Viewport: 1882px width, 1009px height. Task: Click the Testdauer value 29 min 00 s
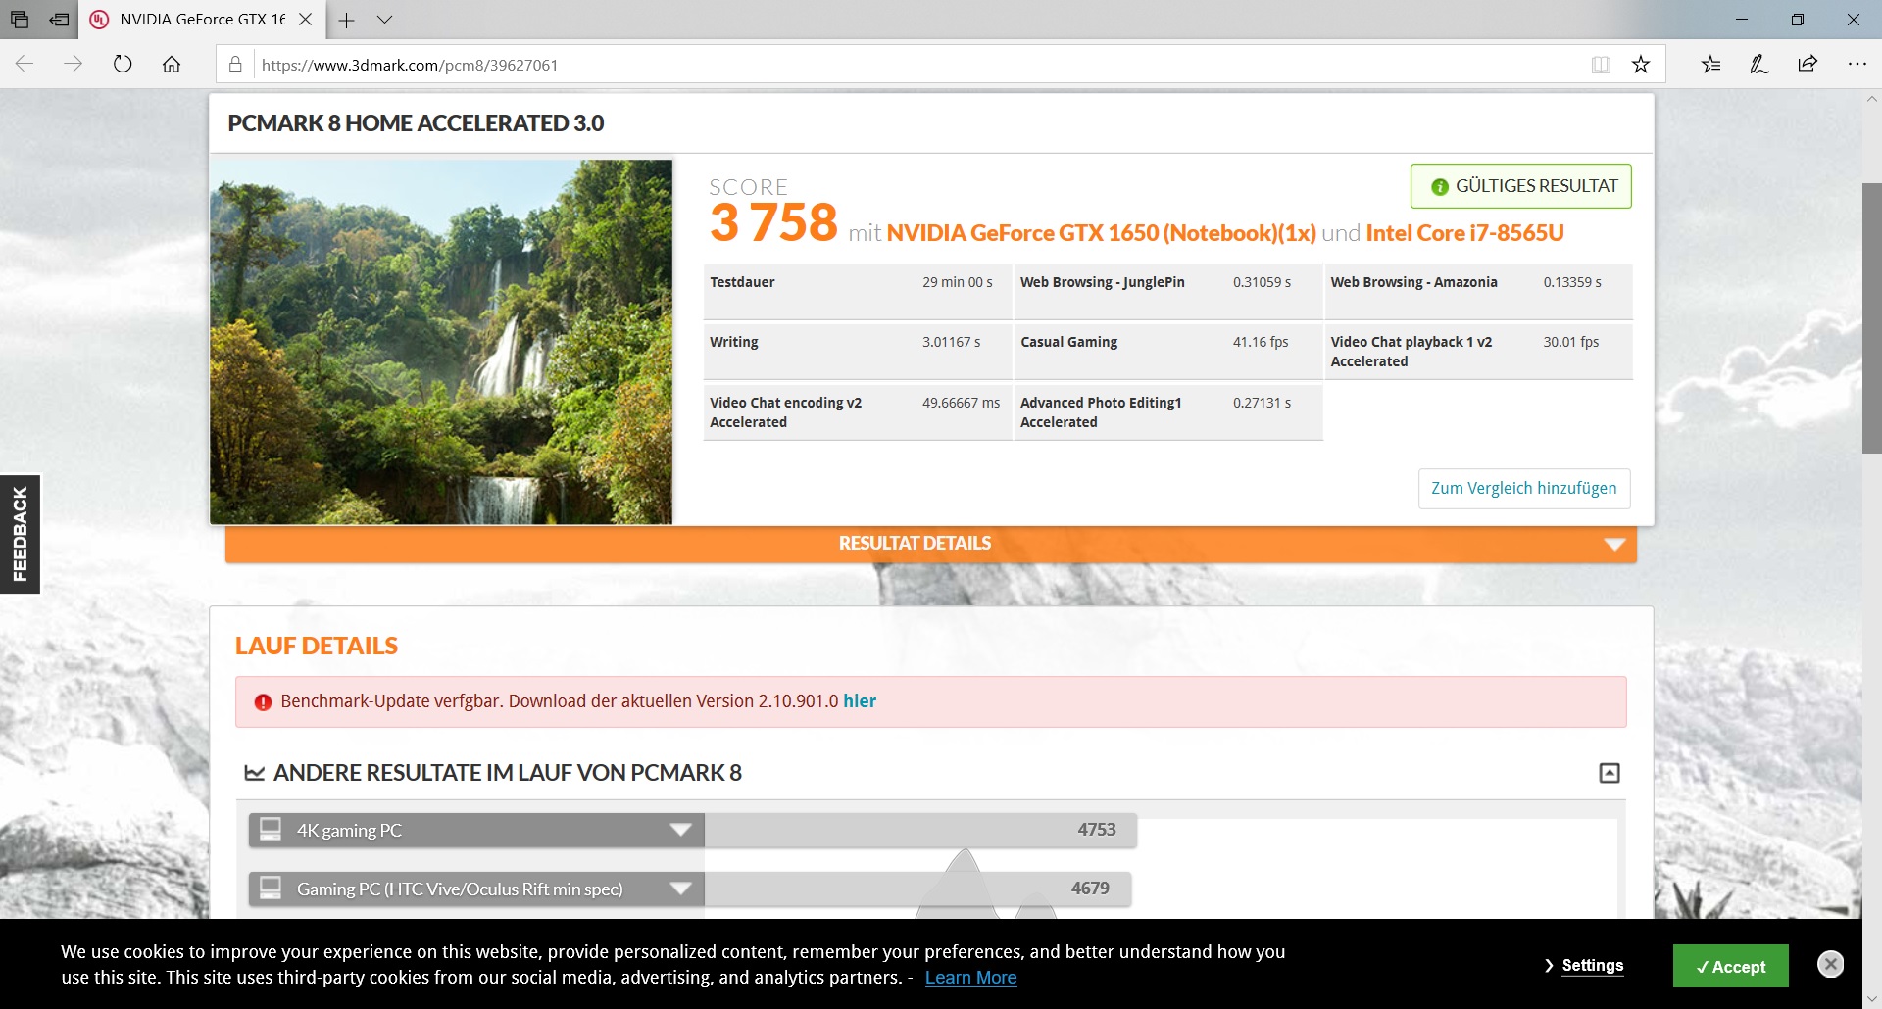click(x=958, y=282)
